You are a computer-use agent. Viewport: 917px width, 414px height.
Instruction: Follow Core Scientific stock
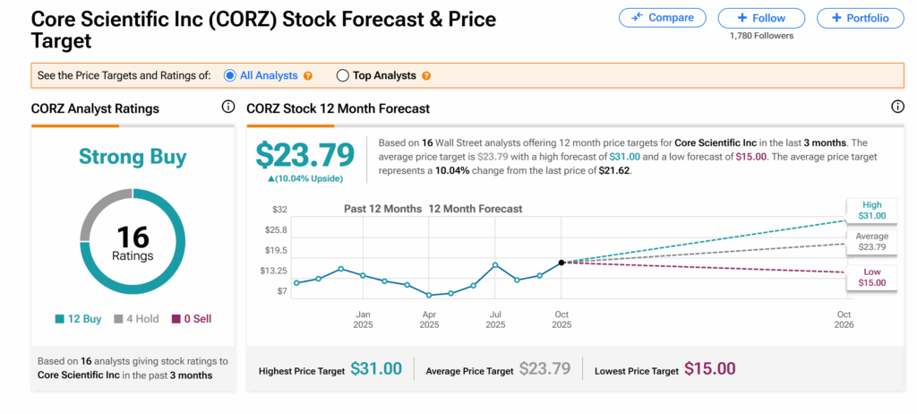point(761,18)
